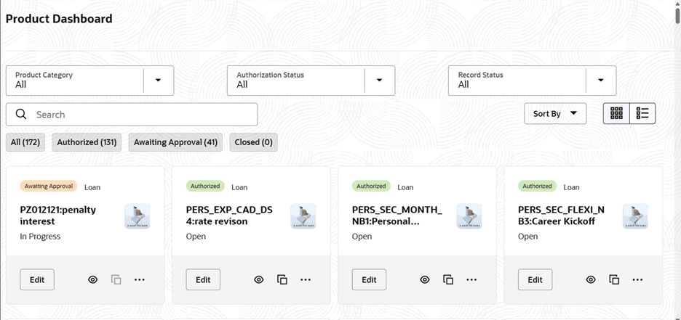View PZ012121 penalty interest product details
Screen dimensions: 681x320
click(x=92, y=279)
